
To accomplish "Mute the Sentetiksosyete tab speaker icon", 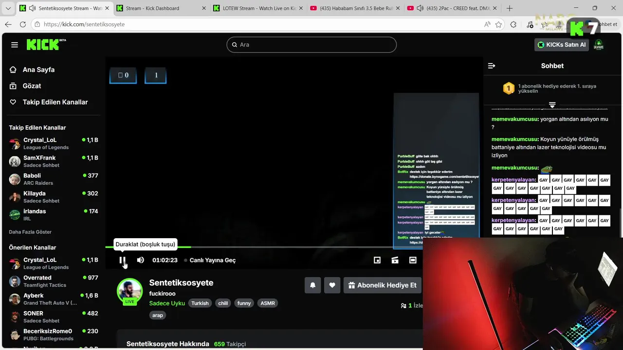I will [32, 8].
